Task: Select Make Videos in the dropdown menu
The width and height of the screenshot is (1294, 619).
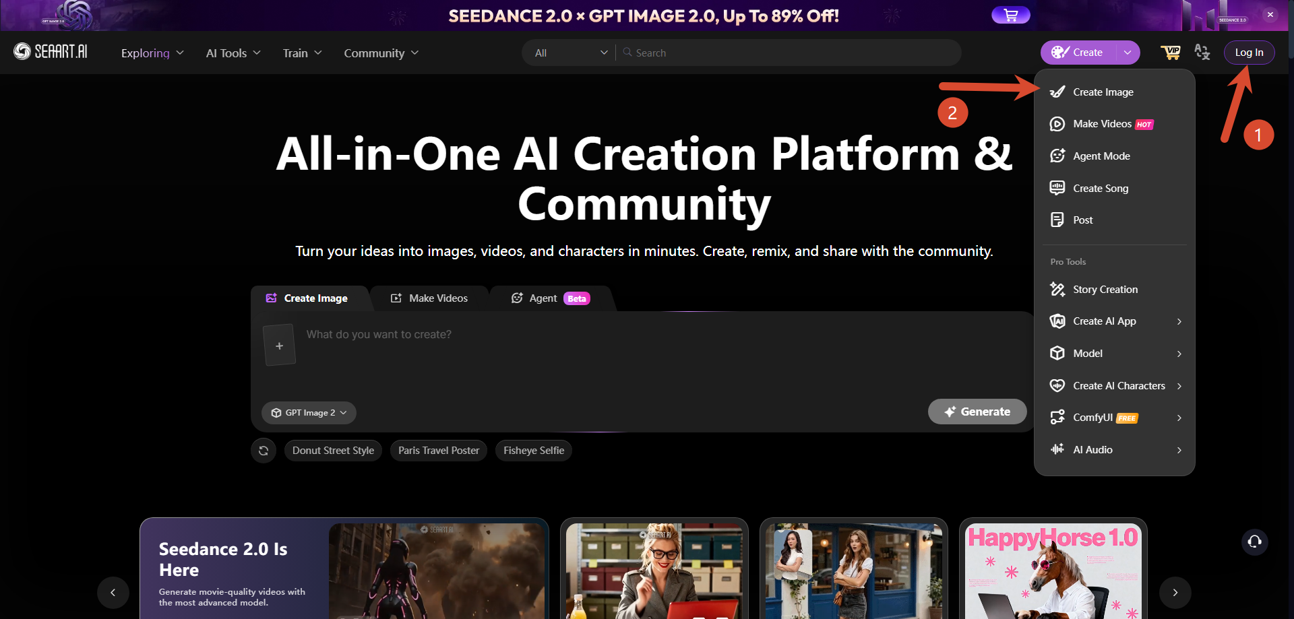Action: 1114,124
